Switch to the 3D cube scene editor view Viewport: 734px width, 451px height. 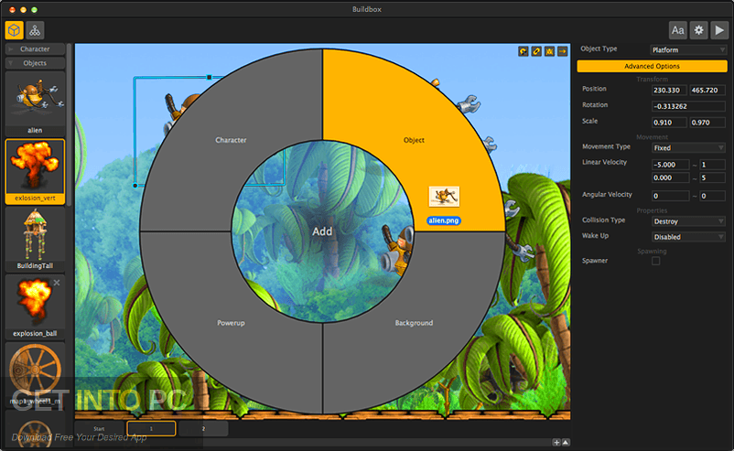[x=15, y=30]
